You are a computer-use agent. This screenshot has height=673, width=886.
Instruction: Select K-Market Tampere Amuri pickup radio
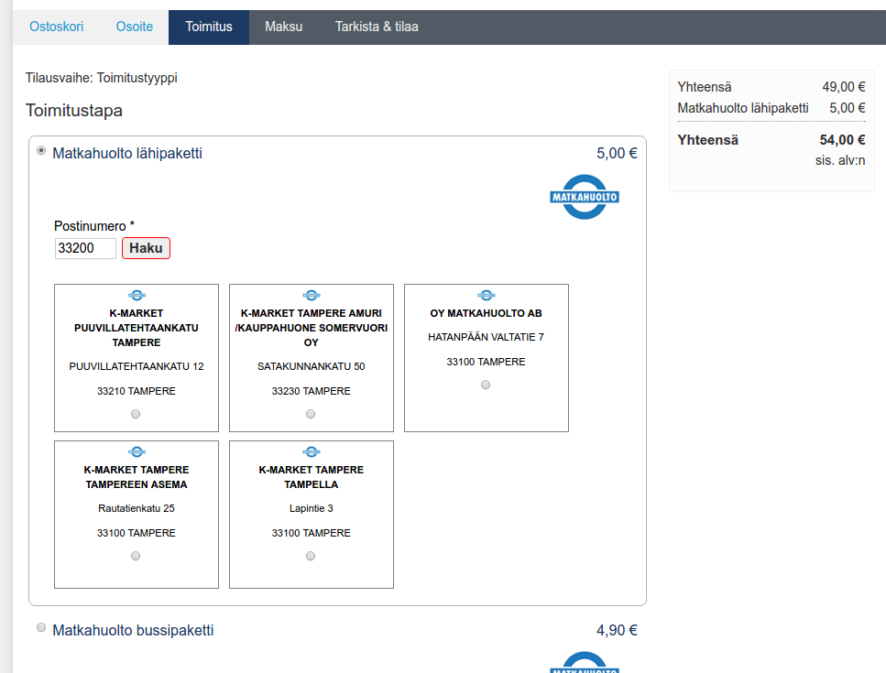(311, 414)
